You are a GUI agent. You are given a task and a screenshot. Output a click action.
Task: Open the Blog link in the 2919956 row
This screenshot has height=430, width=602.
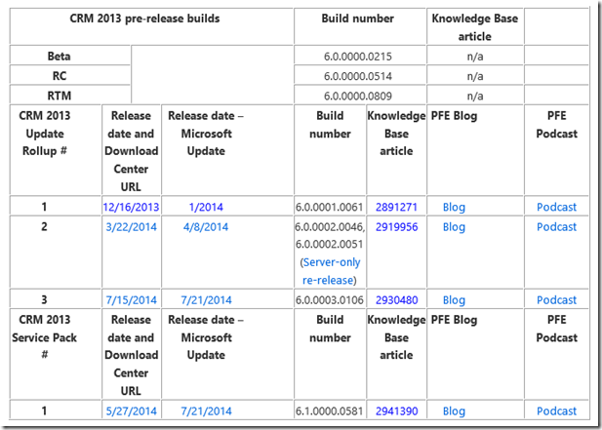[454, 227]
